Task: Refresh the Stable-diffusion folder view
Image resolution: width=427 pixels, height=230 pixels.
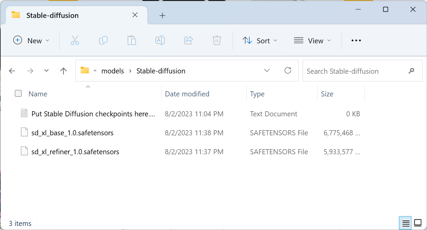Action: point(288,70)
